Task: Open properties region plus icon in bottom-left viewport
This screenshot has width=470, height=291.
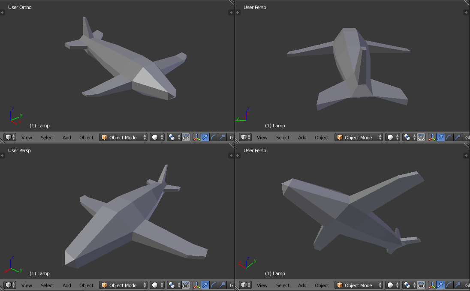Action: [x=231, y=156]
